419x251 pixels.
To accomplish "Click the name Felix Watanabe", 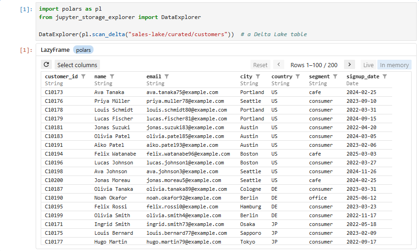I will click(x=115, y=154).
